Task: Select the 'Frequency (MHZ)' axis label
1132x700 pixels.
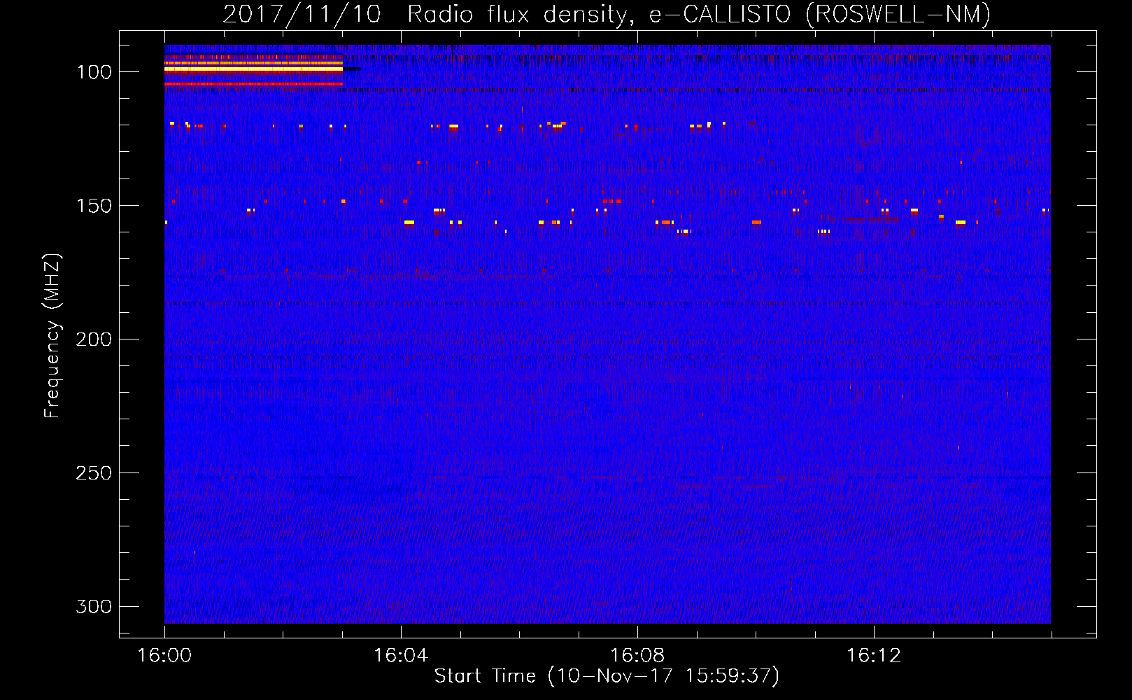Action: 52,336
